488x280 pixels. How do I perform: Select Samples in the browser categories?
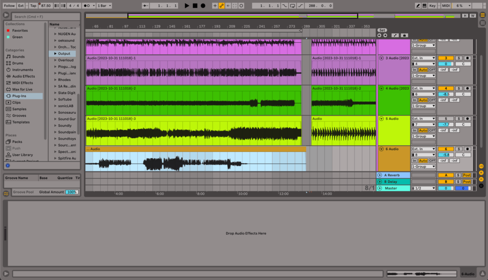(19, 109)
